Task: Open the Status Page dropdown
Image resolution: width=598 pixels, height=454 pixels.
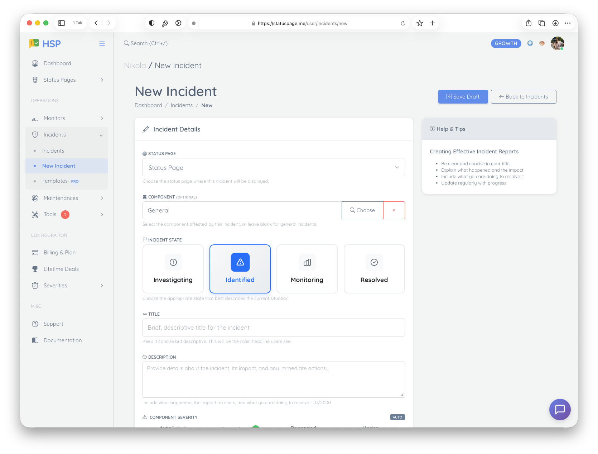Action: point(273,167)
